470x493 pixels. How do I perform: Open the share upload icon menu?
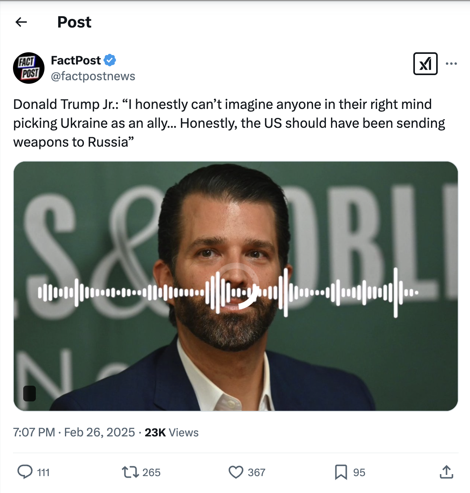tap(446, 472)
